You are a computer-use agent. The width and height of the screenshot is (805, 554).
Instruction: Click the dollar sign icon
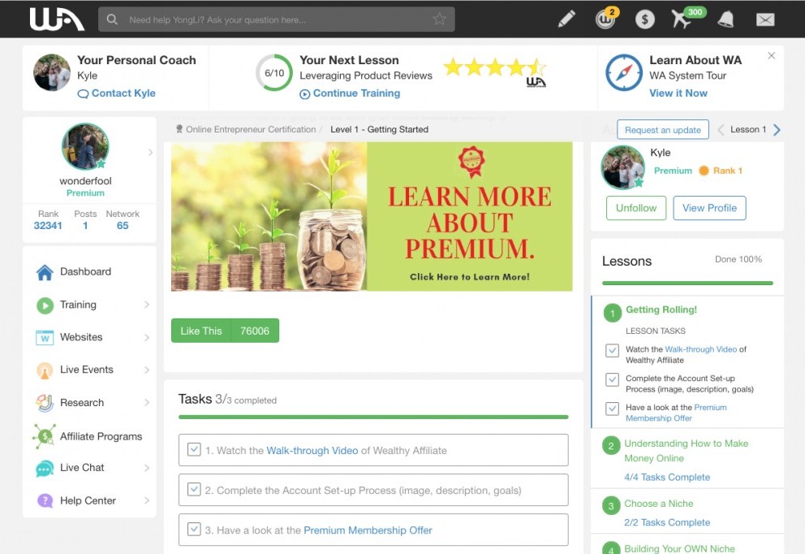(x=645, y=19)
